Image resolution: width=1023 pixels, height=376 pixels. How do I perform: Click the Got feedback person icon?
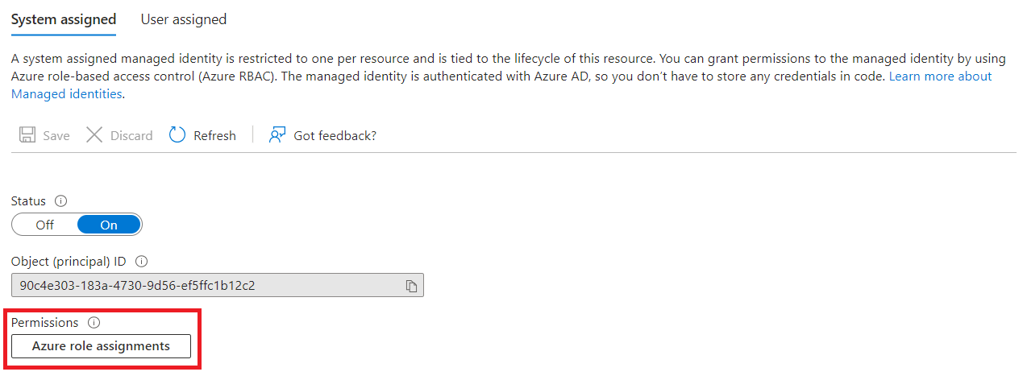point(277,135)
